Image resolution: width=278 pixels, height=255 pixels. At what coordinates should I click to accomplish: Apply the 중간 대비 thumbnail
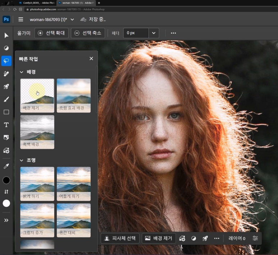point(74,220)
